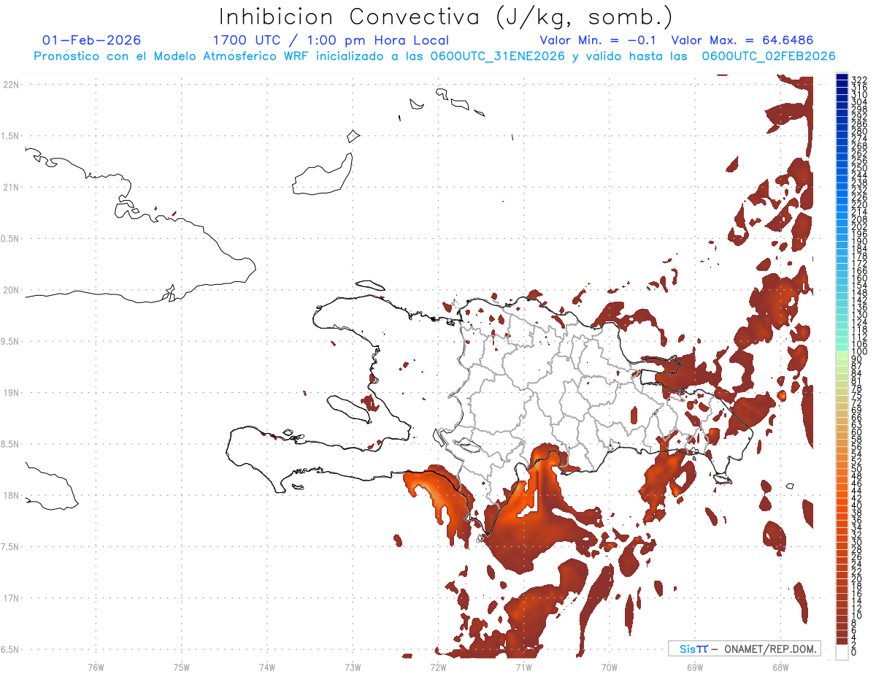Click the '21N' latitude label

pyautogui.click(x=11, y=187)
